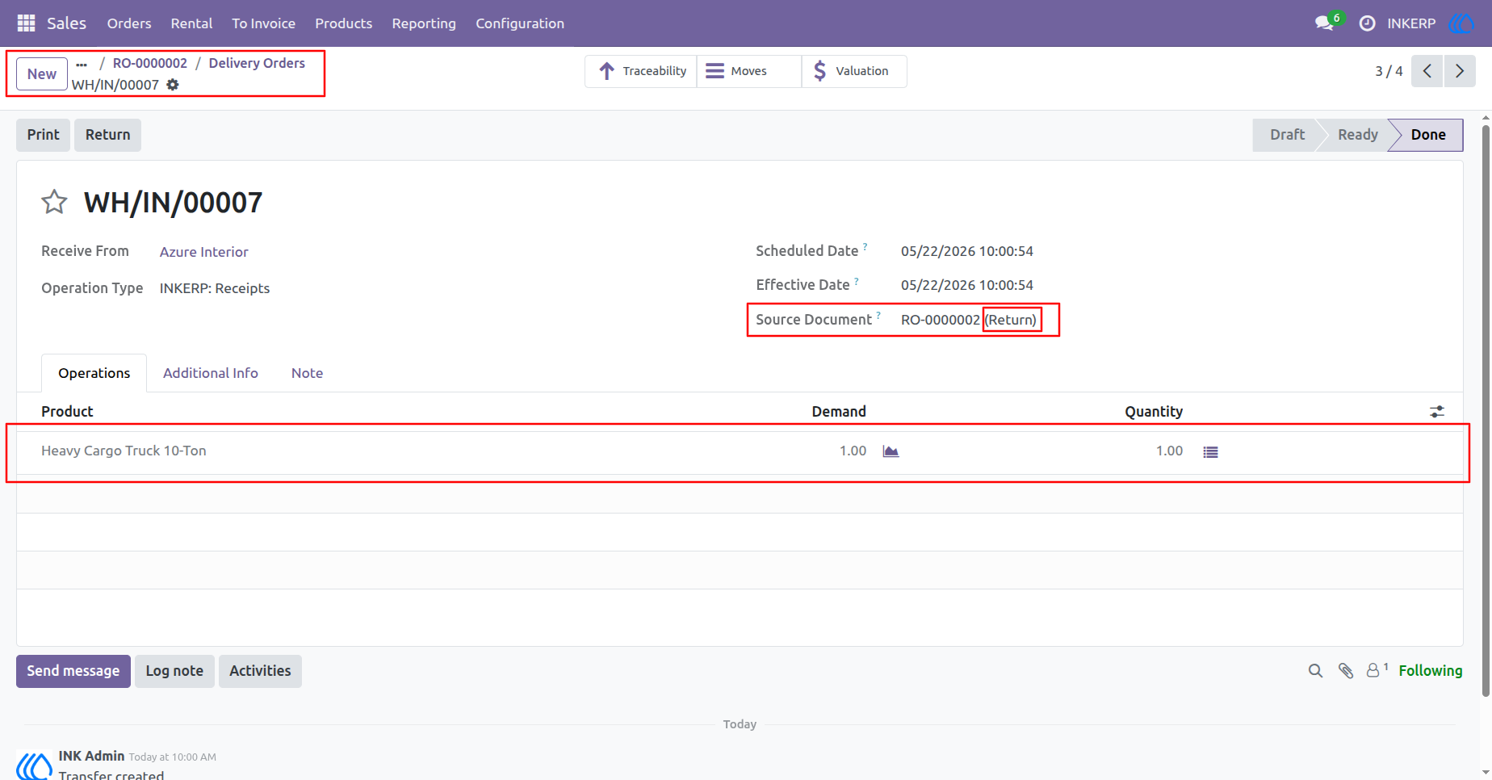Open the Products menu
This screenshot has height=780, width=1492.
pyautogui.click(x=344, y=23)
